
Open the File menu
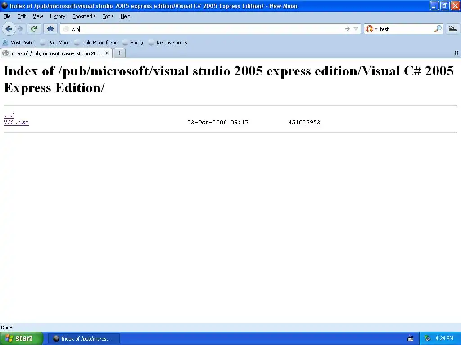pyautogui.click(x=7, y=16)
